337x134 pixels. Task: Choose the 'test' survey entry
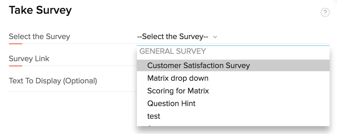tap(154, 116)
